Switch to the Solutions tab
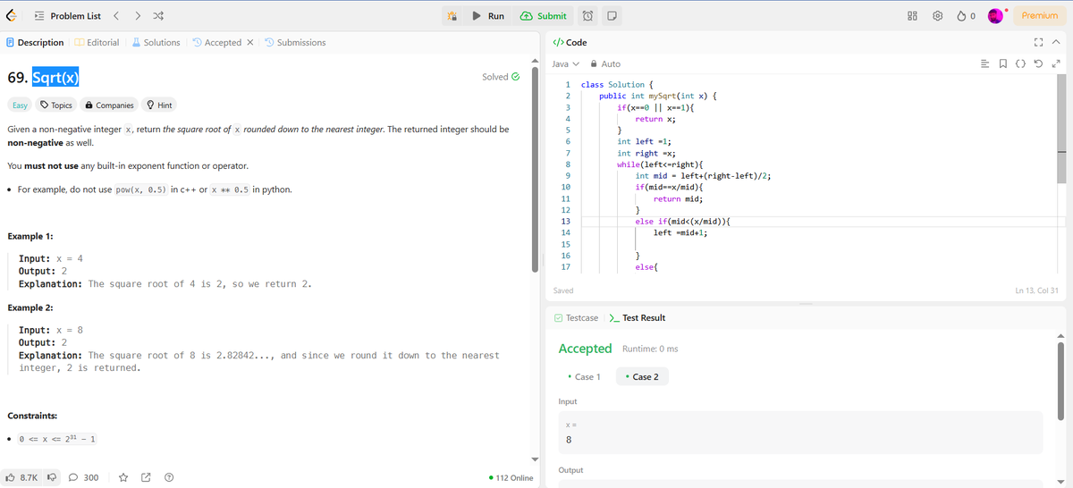 pyautogui.click(x=156, y=42)
